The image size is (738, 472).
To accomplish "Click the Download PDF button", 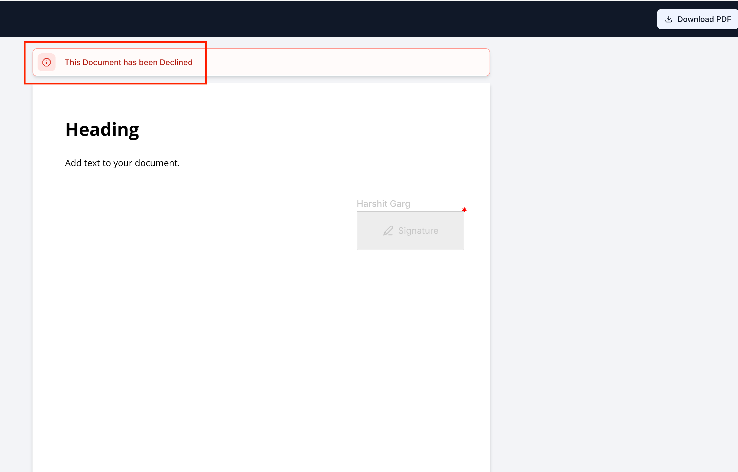I will click(x=697, y=19).
